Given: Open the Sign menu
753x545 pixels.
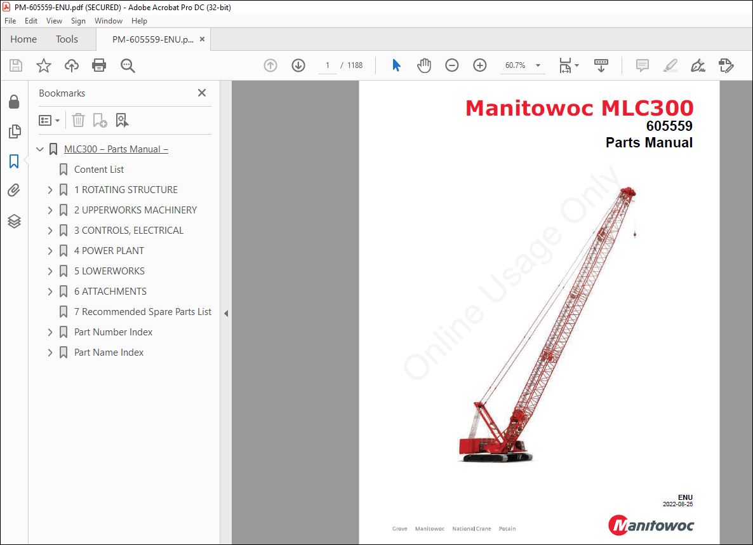Looking at the screenshot, I should click(78, 21).
